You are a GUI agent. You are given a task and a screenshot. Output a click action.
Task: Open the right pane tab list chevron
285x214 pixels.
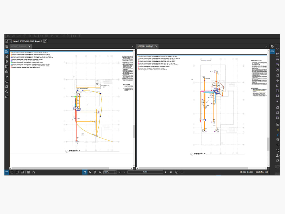point(267,46)
